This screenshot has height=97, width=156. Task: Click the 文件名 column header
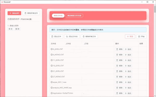click(53, 44)
